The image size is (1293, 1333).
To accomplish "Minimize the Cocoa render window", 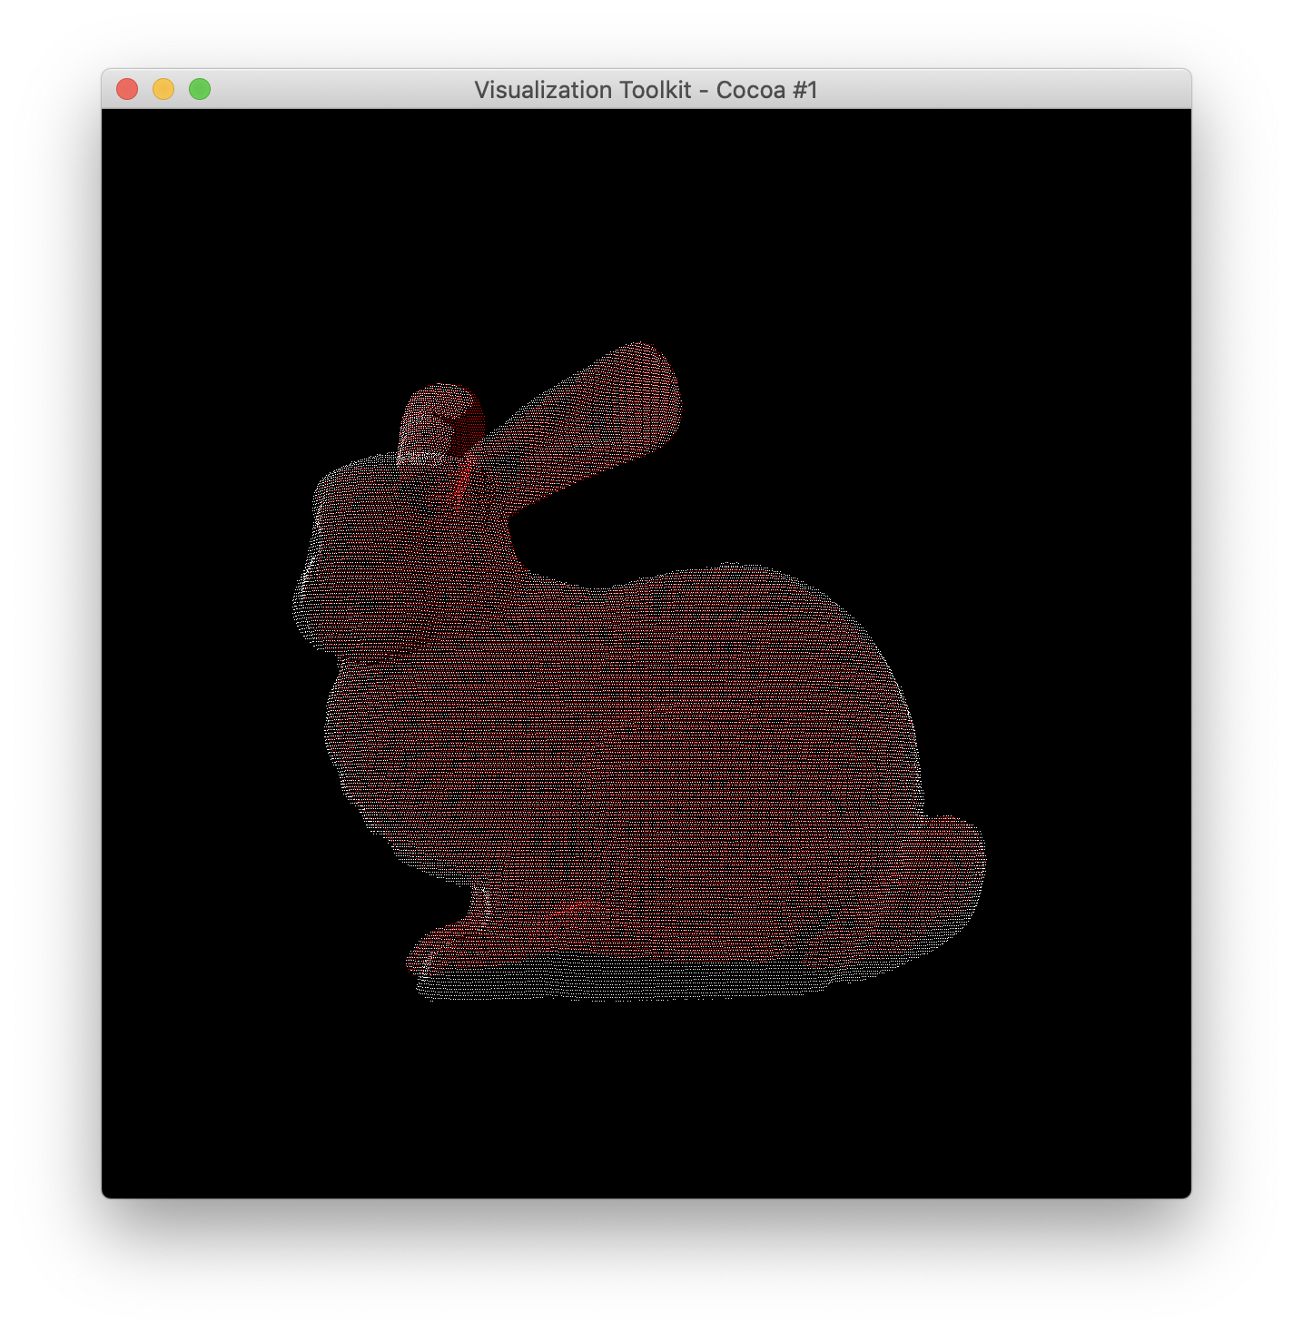I will 163,87.
